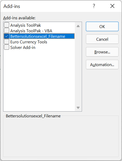Image resolution: width=122 pixels, height=161 pixels.
Task: Click the scroll up arrow in the add-ins list
Action: click(78, 26)
